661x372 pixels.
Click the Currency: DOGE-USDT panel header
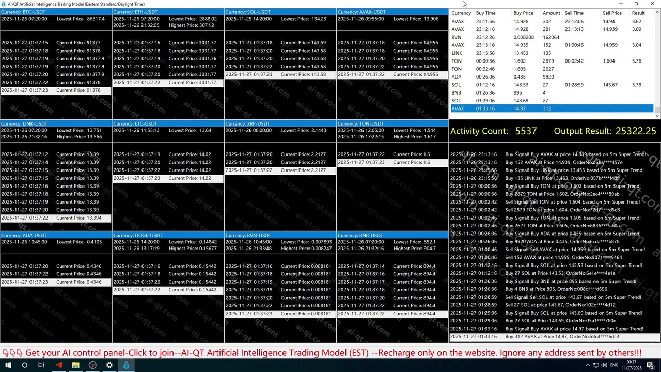(x=168, y=235)
